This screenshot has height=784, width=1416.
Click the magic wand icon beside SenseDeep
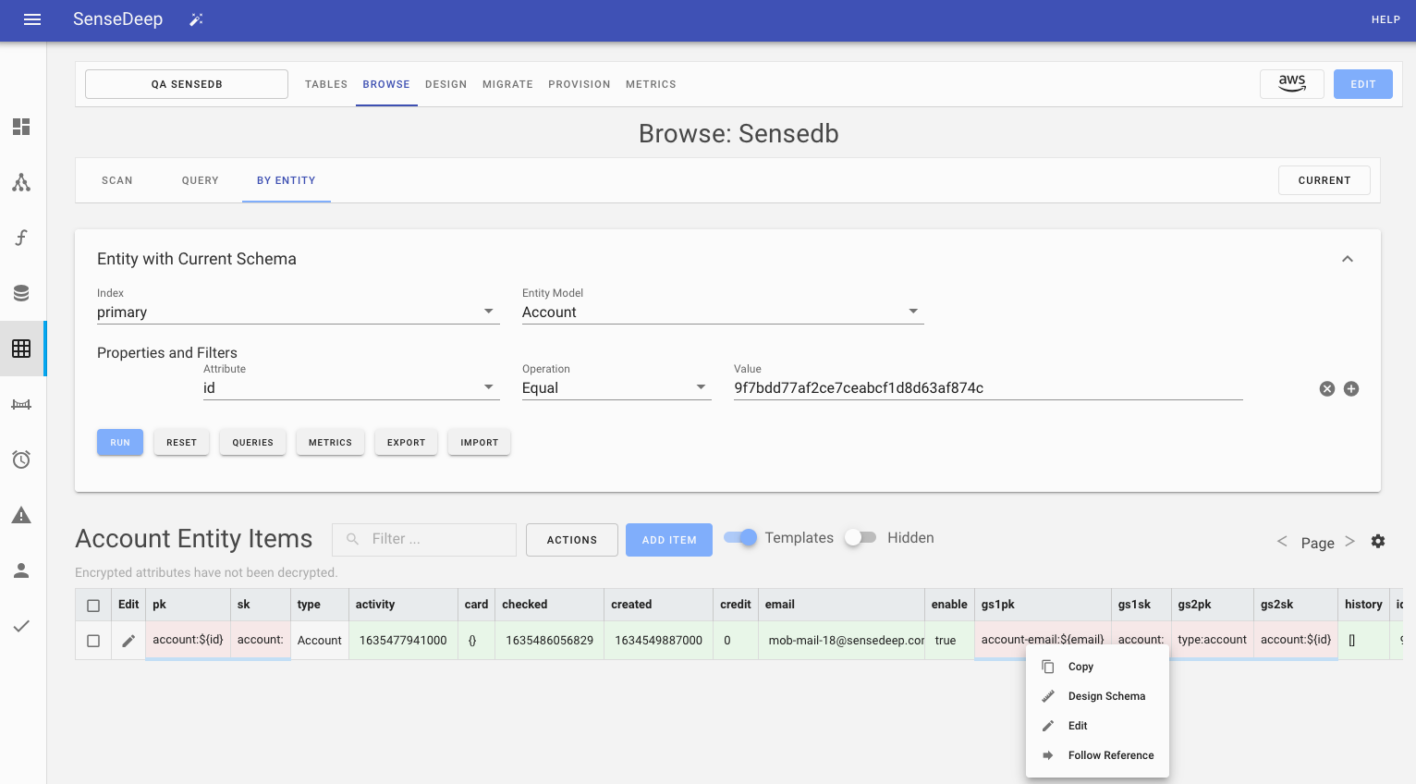(x=195, y=18)
